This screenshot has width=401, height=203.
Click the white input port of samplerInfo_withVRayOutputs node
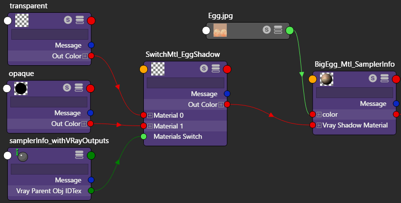pyautogui.click(x=8, y=155)
